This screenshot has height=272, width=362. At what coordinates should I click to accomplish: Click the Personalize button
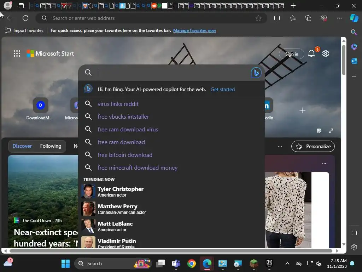point(313,146)
